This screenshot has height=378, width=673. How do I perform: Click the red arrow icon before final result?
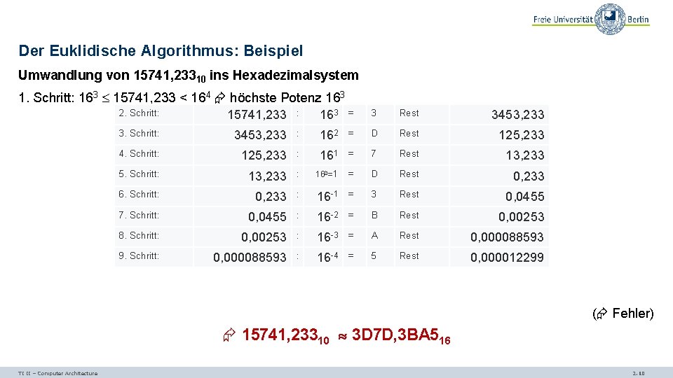[x=229, y=335]
